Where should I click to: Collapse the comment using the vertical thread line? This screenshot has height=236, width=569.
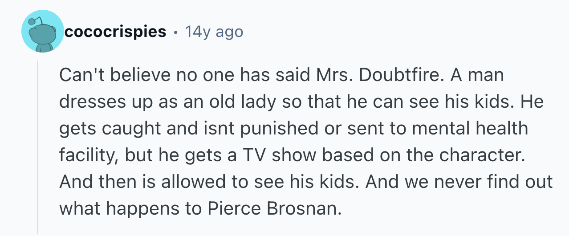point(38,147)
